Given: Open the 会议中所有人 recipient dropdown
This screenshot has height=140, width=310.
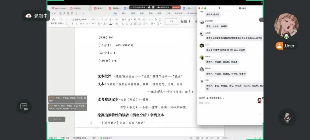Looking at the screenshot, I should [x=216, y=98].
